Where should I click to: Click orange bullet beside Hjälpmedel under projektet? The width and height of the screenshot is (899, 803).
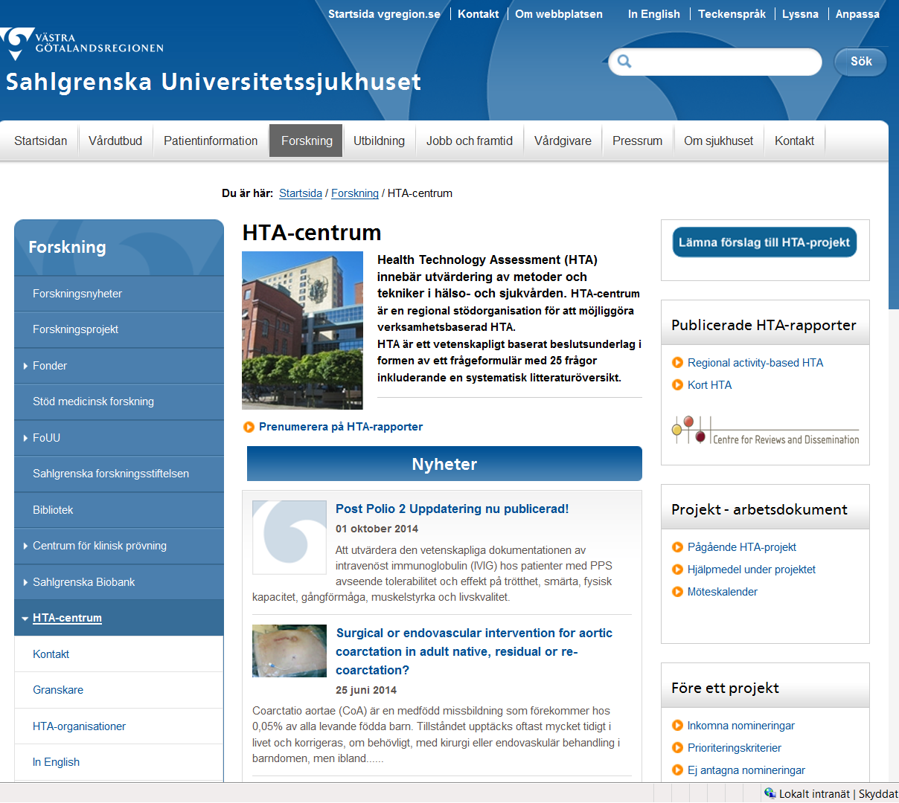click(677, 570)
